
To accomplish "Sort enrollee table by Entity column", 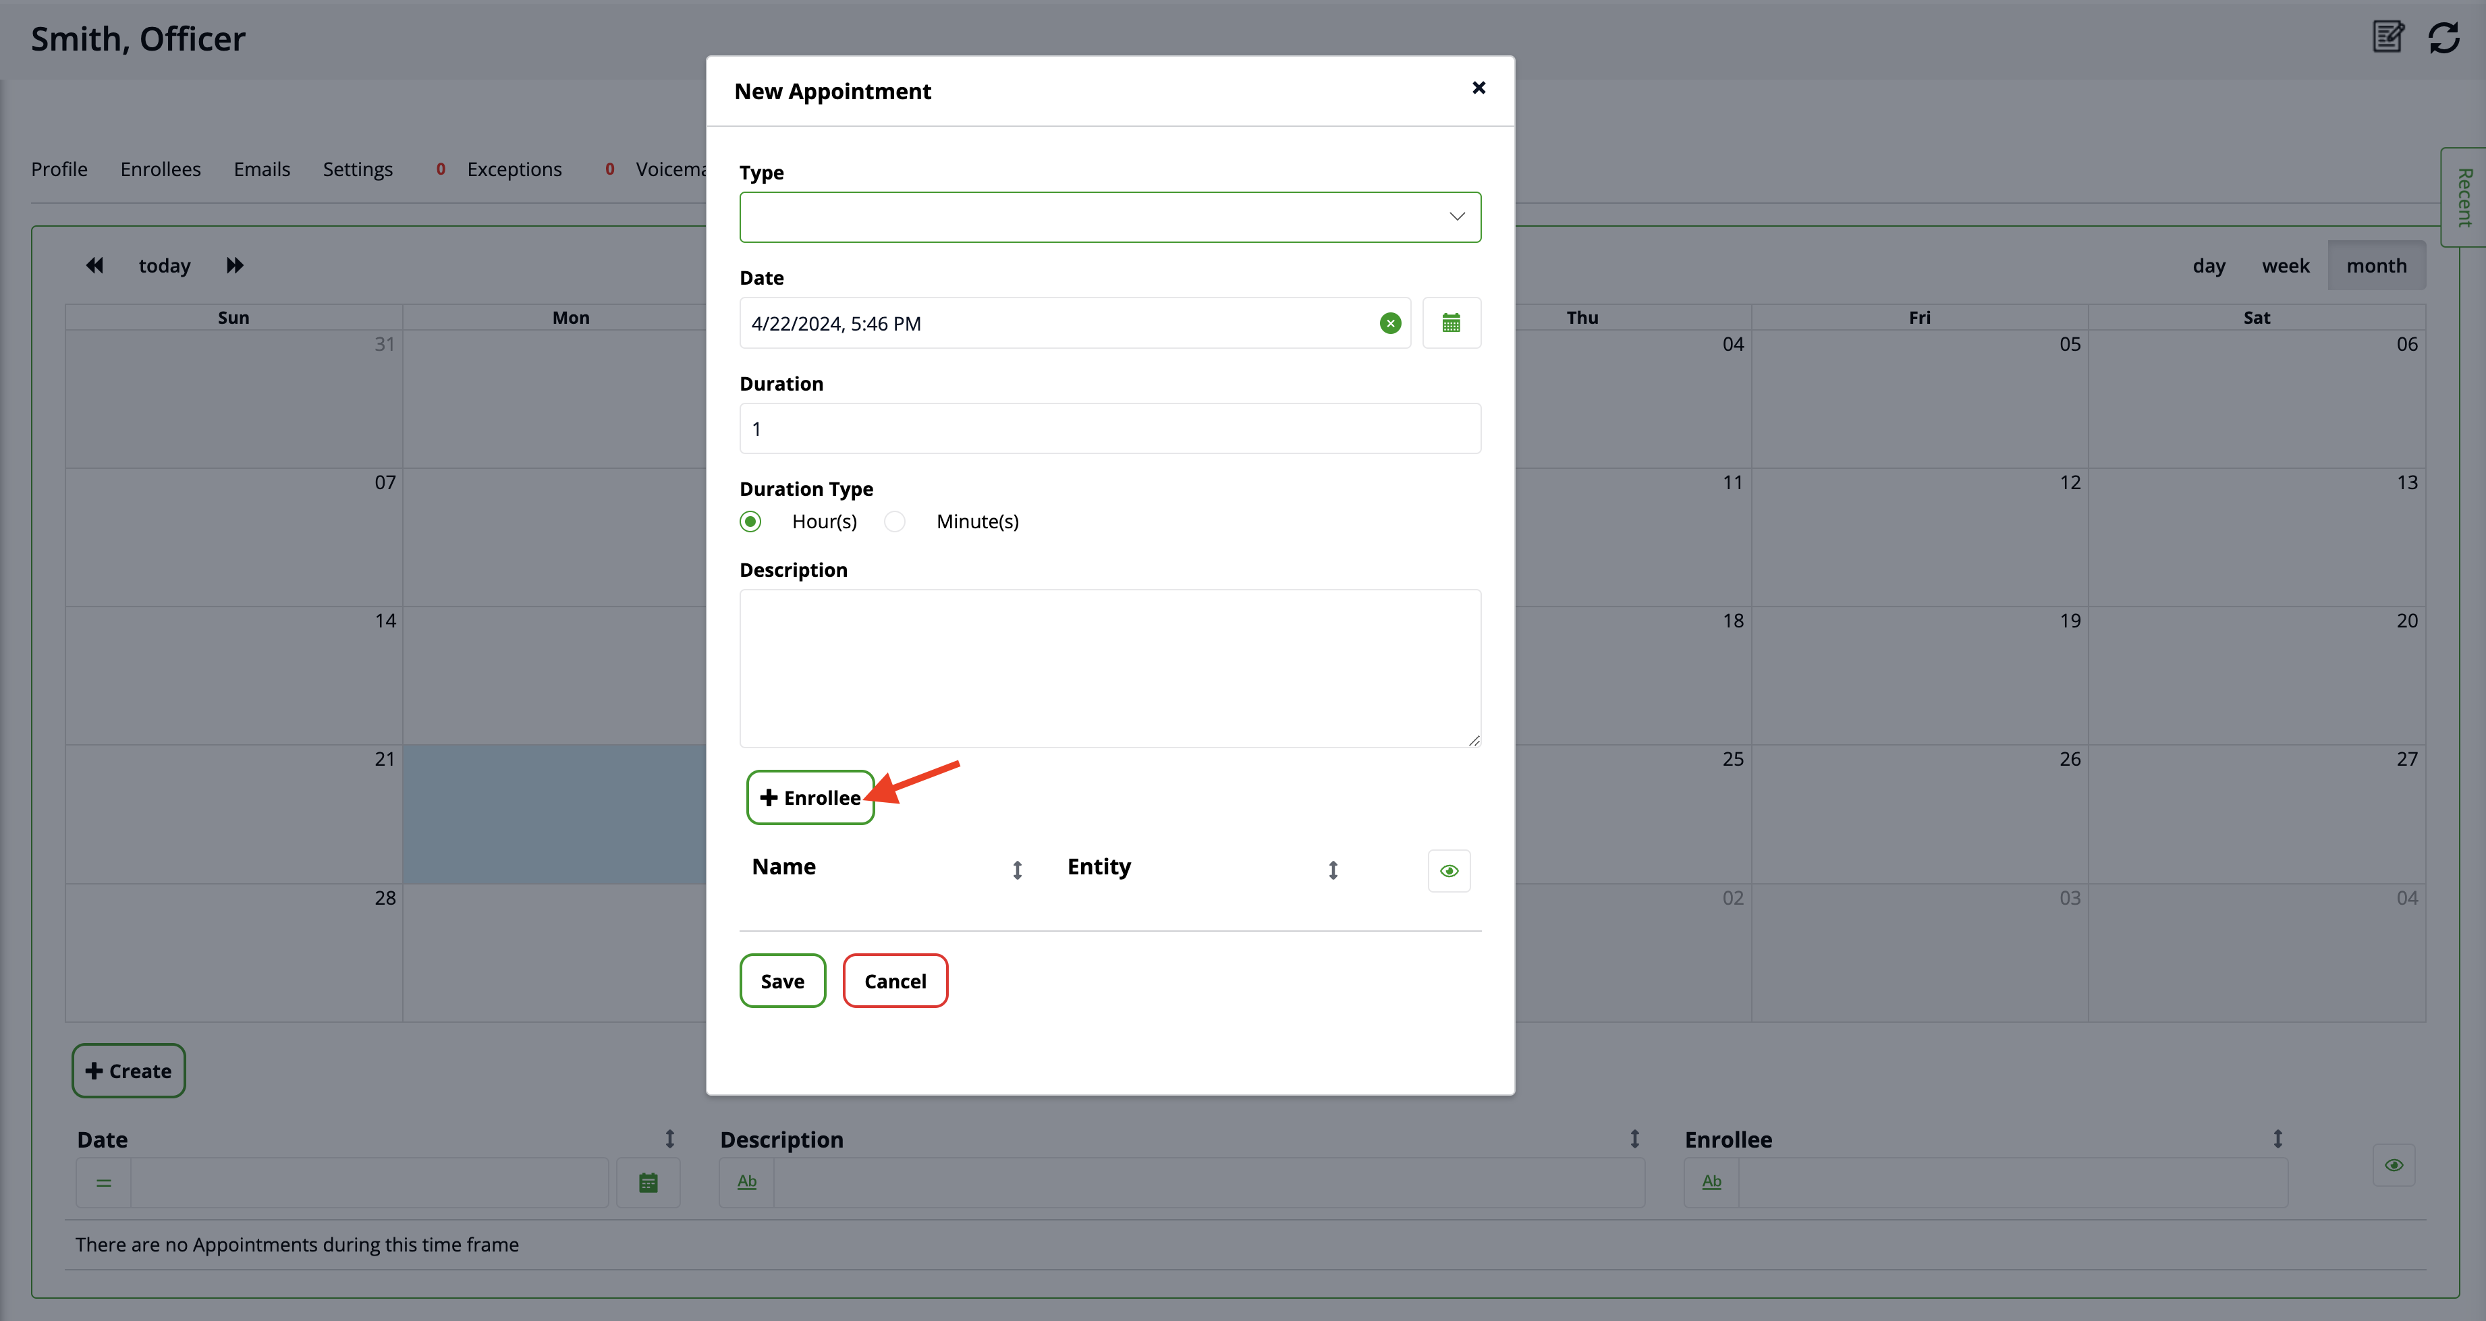I will pyautogui.click(x=1332, y=870).
